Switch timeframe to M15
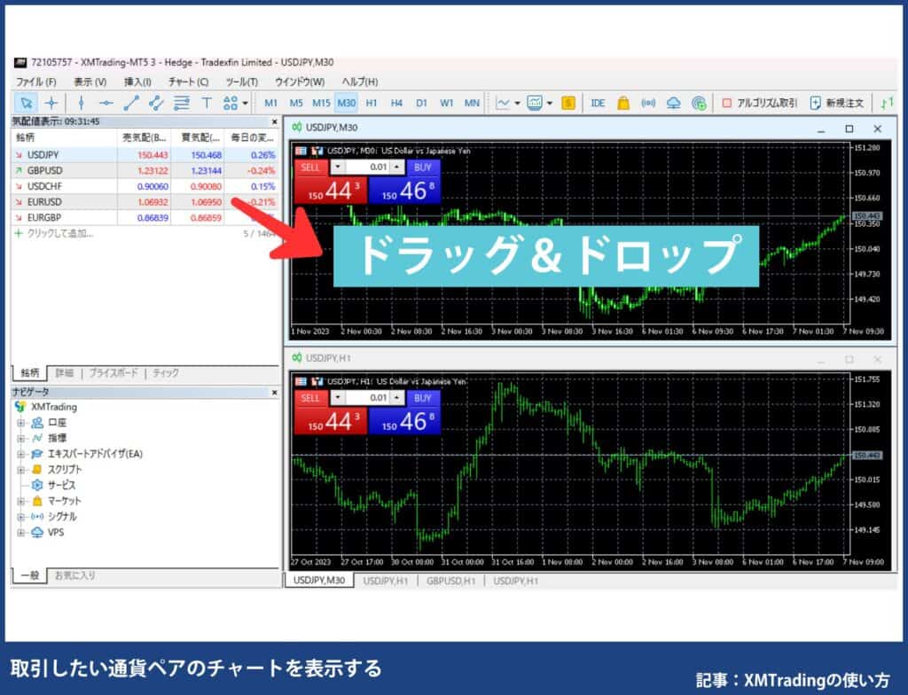Viewport: 908px width, 695px height. [321, 103]
